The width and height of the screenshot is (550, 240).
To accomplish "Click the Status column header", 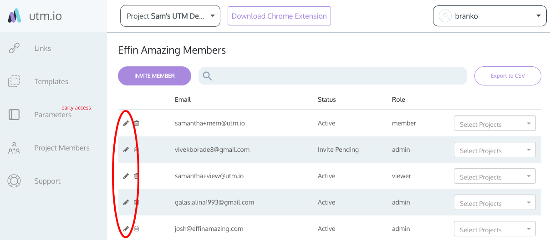I will (x=326, y=100).
